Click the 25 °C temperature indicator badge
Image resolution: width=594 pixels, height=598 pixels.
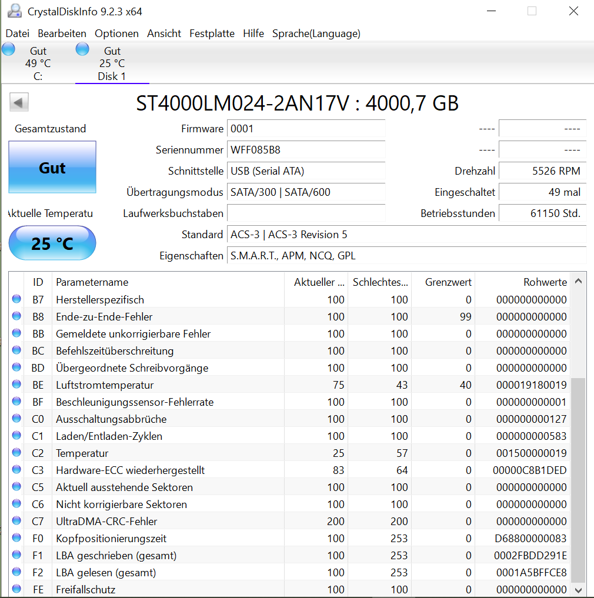click(52, 242)
